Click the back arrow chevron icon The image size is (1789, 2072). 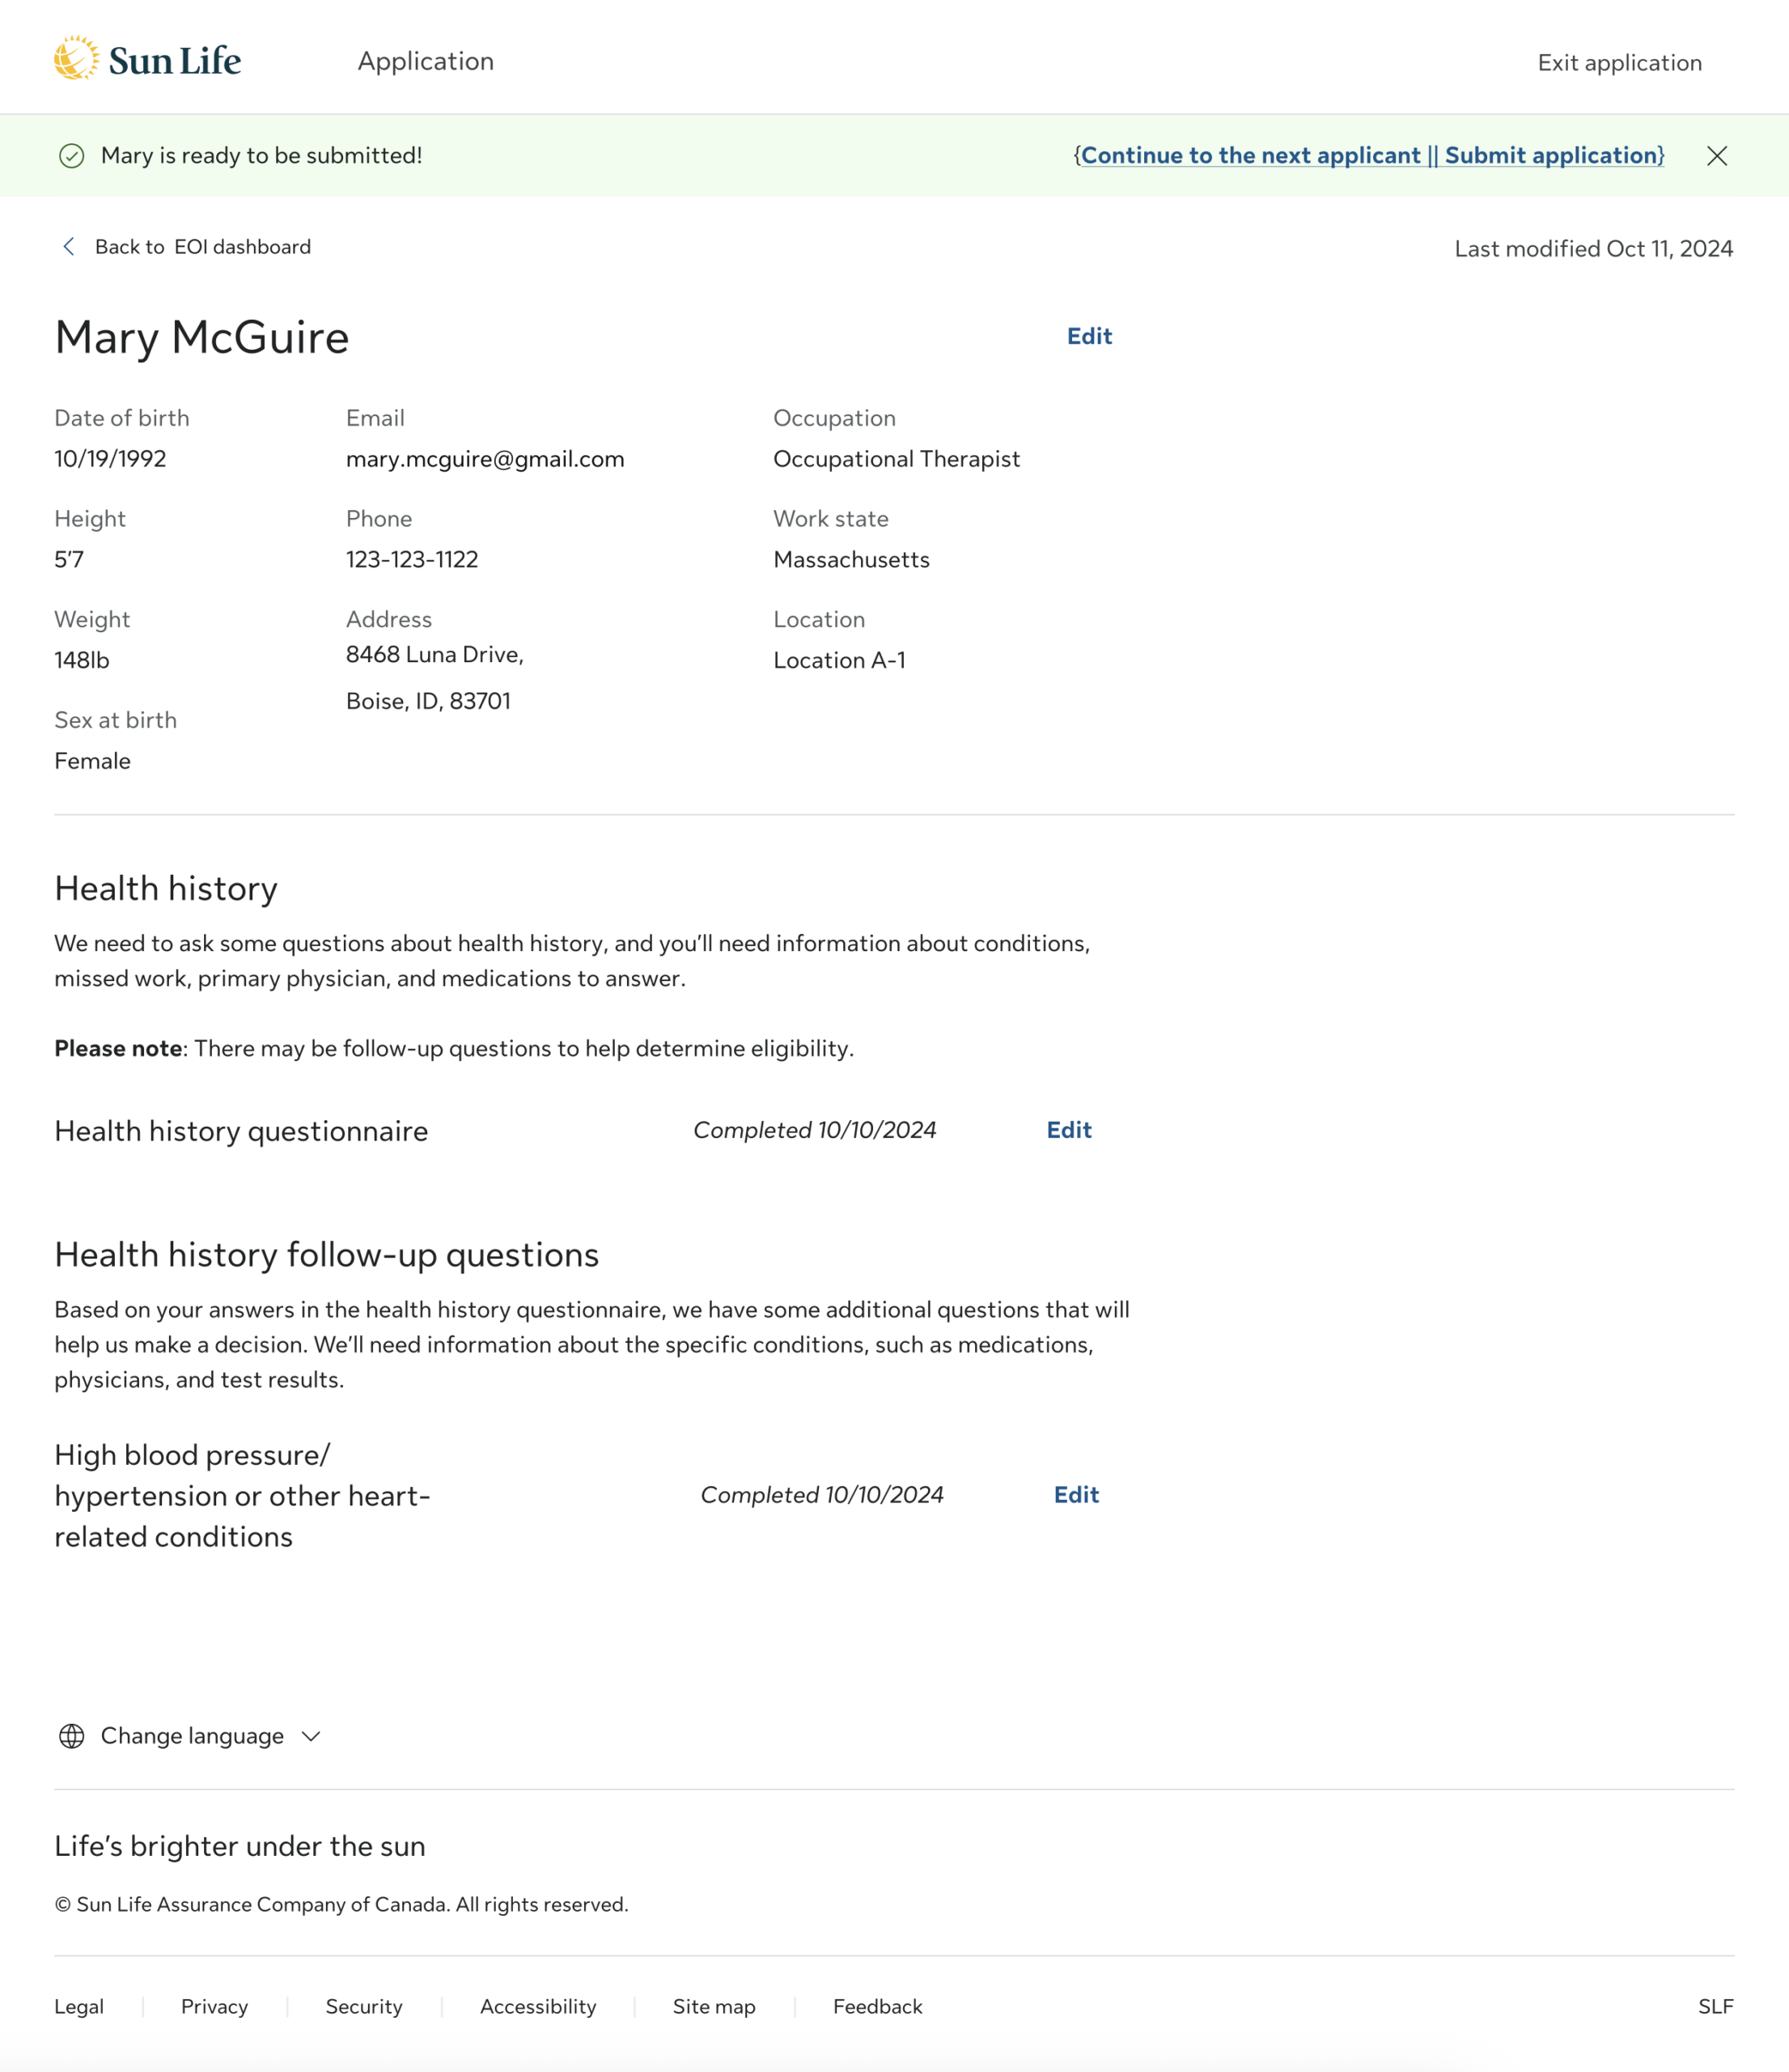click(x=69, y=247)
